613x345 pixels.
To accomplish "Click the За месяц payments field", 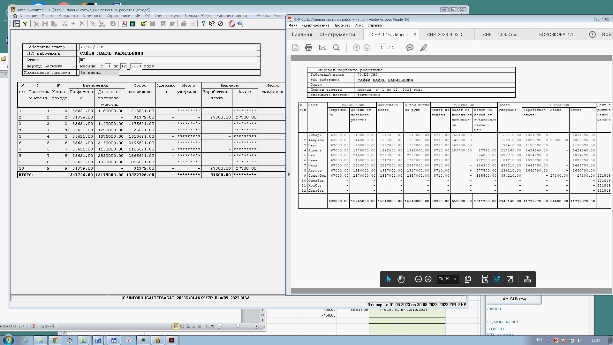I will tap(99, 73).
